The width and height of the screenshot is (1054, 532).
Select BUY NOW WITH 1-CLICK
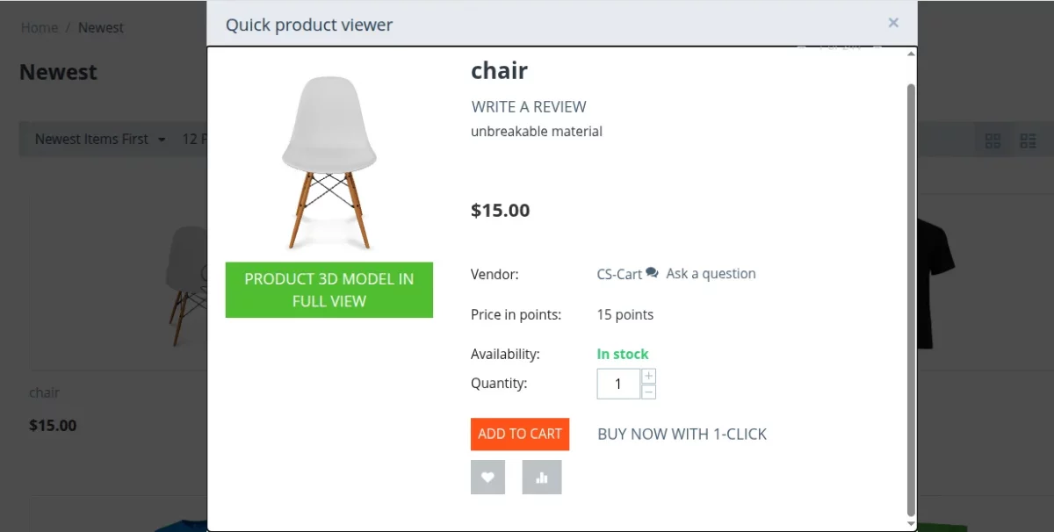pyautogui.click(x=682, y=433)
